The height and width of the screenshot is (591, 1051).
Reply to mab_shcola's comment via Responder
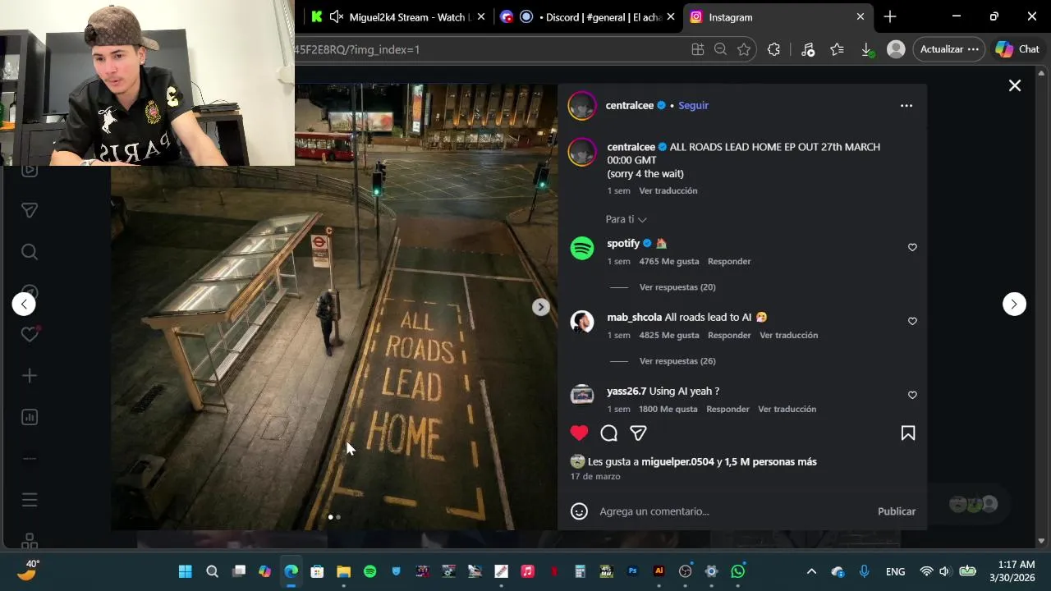729,335
